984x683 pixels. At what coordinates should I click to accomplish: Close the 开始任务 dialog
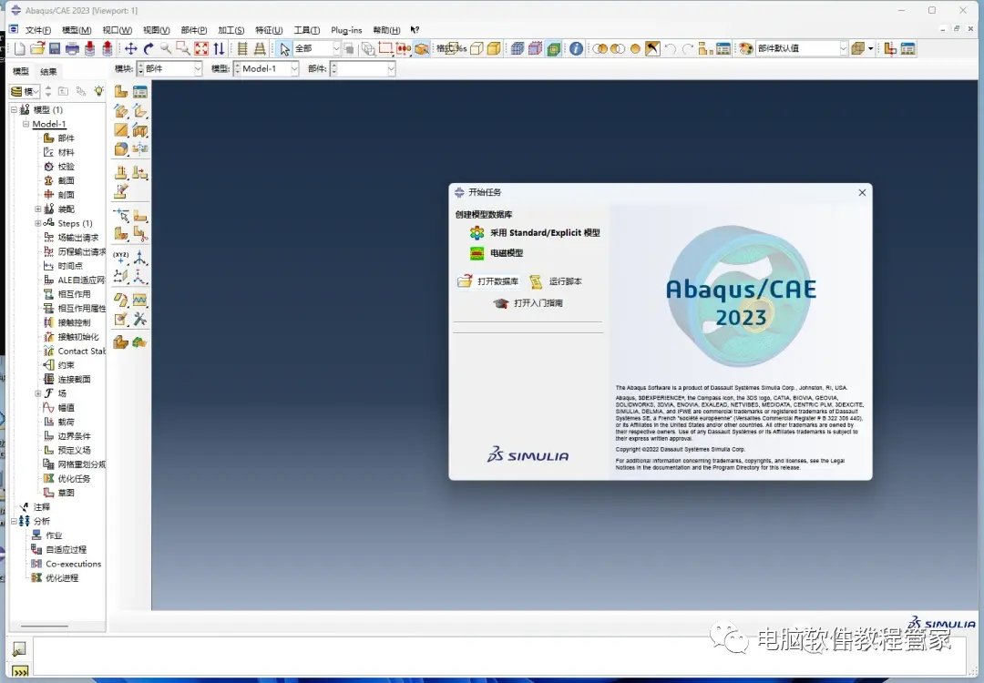[862, 192]
